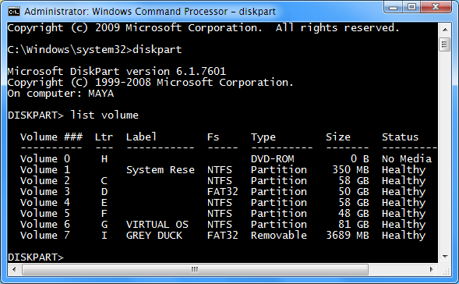Click the vertical scrollbar thumb
The width and height of the screenshot is (459, 284).
pyautogui.click(x=445, y=44)
